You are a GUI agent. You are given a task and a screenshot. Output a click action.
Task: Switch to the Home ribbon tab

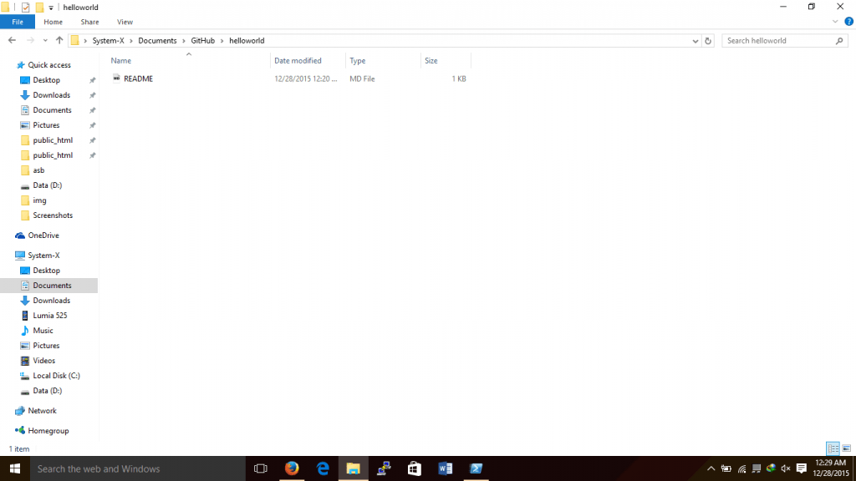[53, 22]
